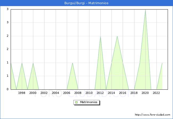Click the green Matrimonios legend swatch
This screenshot has width=173, height=119.
click(x=76, y=102)
